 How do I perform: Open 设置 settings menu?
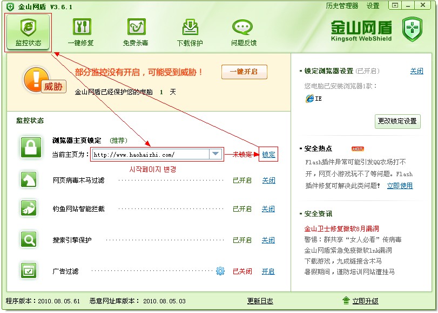(x=373, y=5)
